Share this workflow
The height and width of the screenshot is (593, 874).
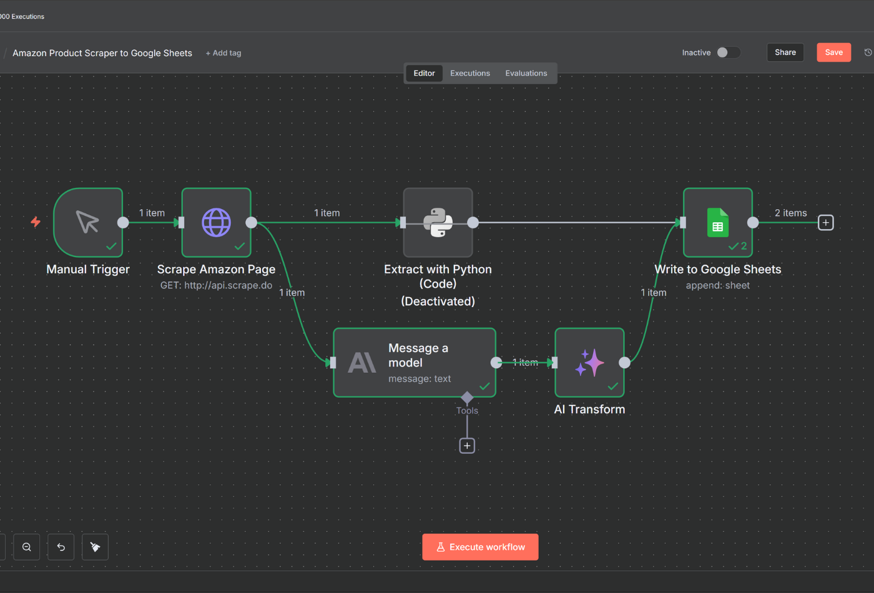[785, 52]
